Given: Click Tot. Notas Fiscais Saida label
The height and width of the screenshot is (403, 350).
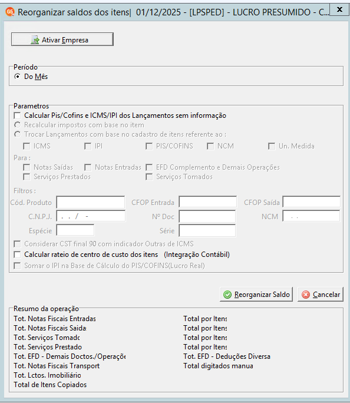Looking at the screenshot, I should click(x=50, y=328).
